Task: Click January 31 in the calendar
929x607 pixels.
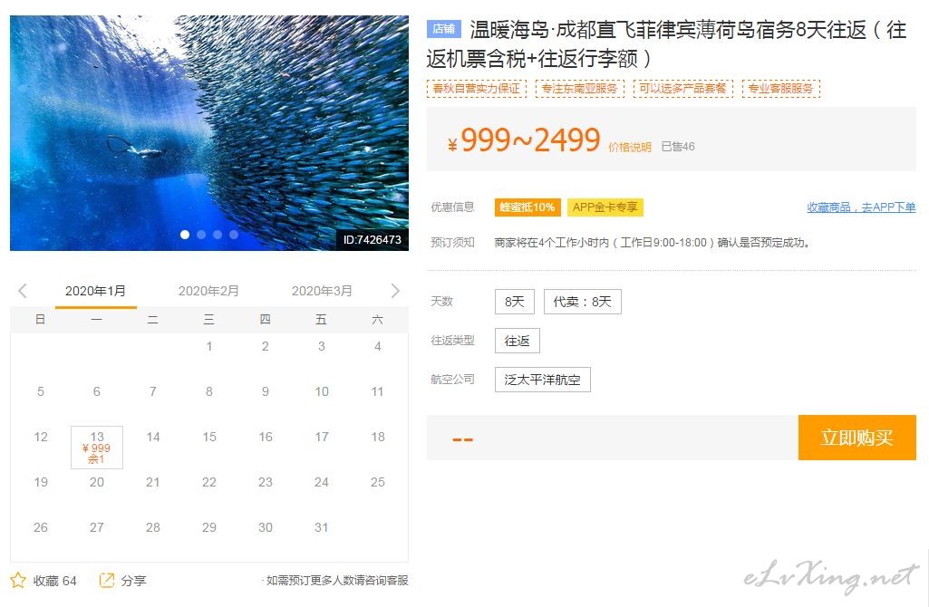Action: click(x=322, y=527)
